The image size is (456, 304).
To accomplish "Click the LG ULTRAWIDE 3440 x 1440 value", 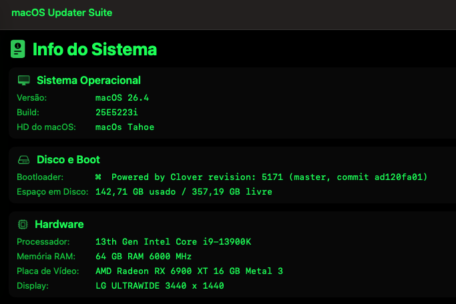I will click(x=160, y=286).
